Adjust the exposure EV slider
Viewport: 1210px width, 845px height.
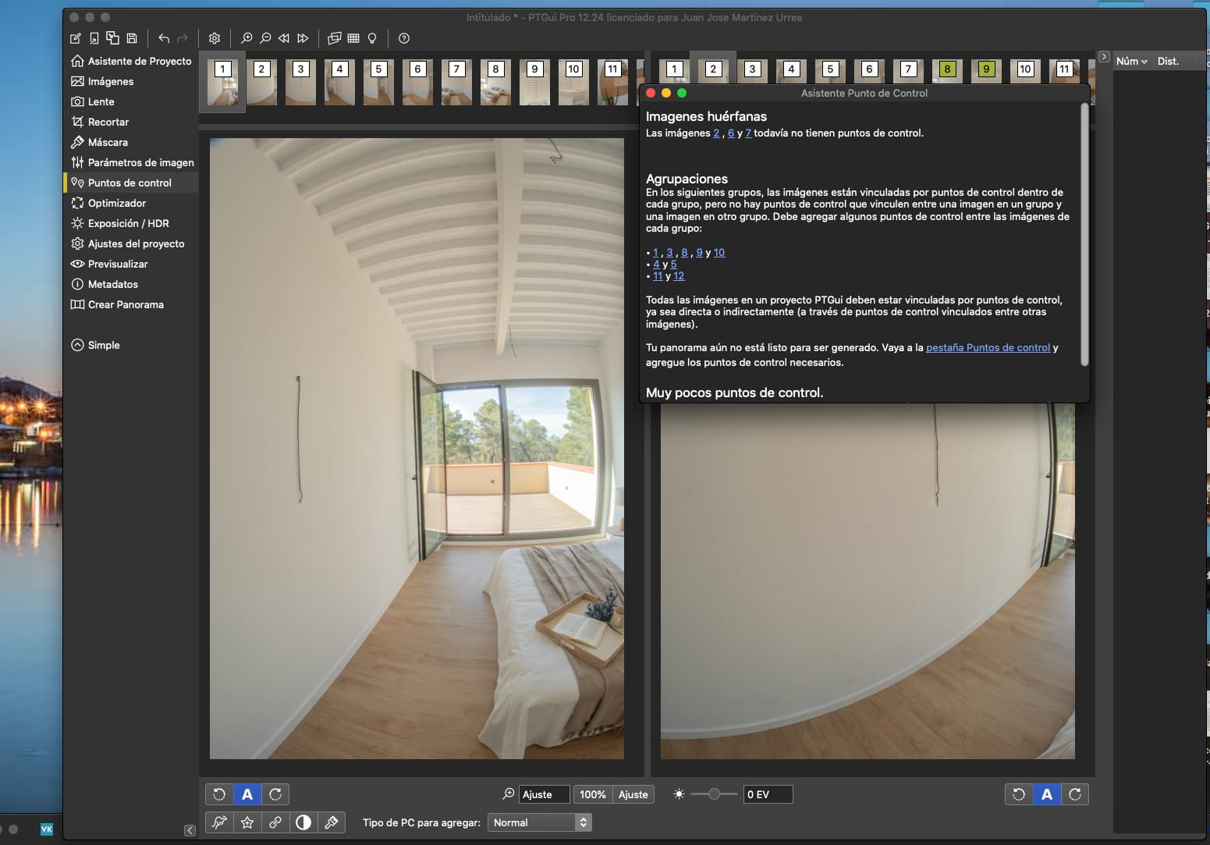pyautogui.click(x=714, y=794)
